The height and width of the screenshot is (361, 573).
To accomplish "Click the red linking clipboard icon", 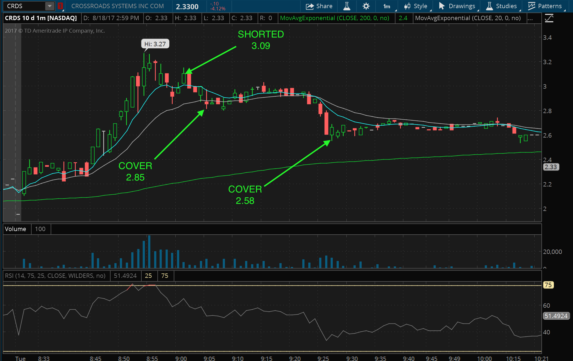I will coord(60,6).
